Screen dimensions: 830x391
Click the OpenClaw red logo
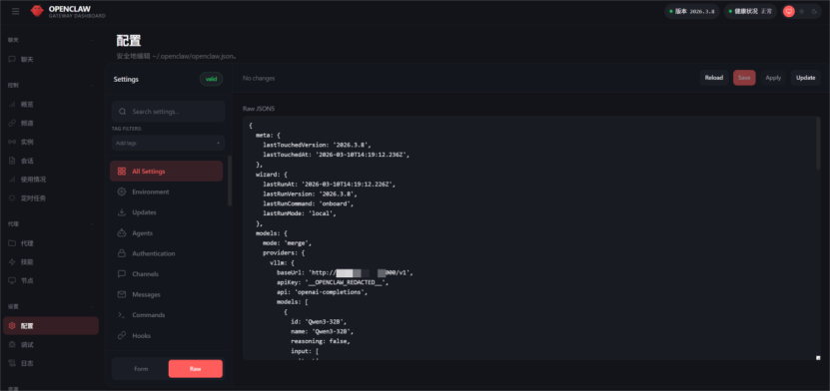tap(37, 11)
